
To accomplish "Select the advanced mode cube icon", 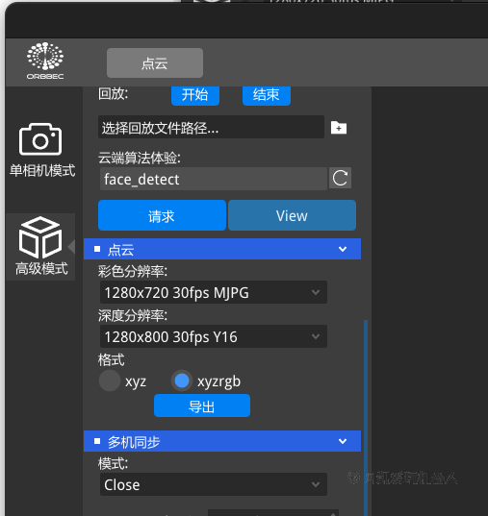I will point(40,237).
